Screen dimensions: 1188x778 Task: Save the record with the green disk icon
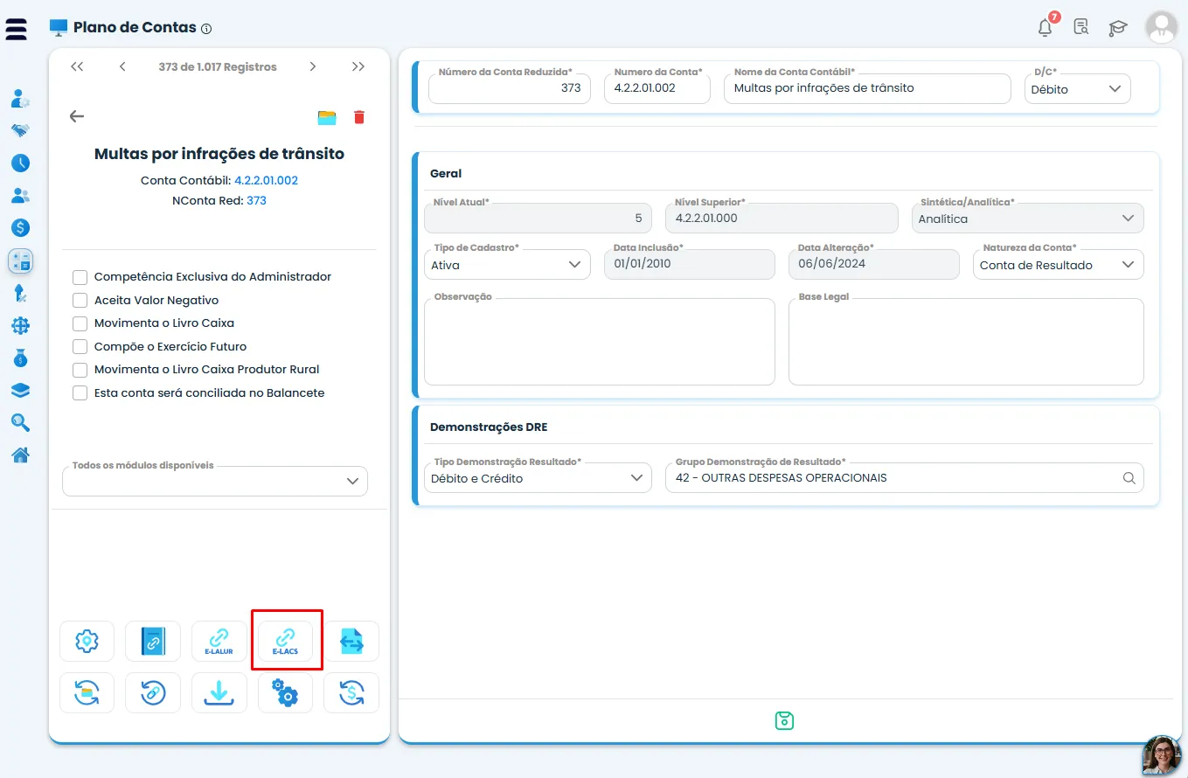pyautogui.click(x=784, y=720)
